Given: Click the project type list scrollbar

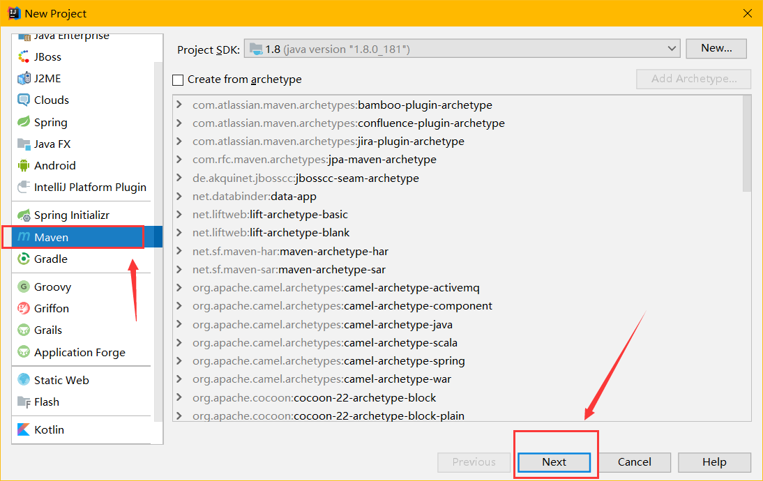Looking at the screenshot, I should 158,242.
